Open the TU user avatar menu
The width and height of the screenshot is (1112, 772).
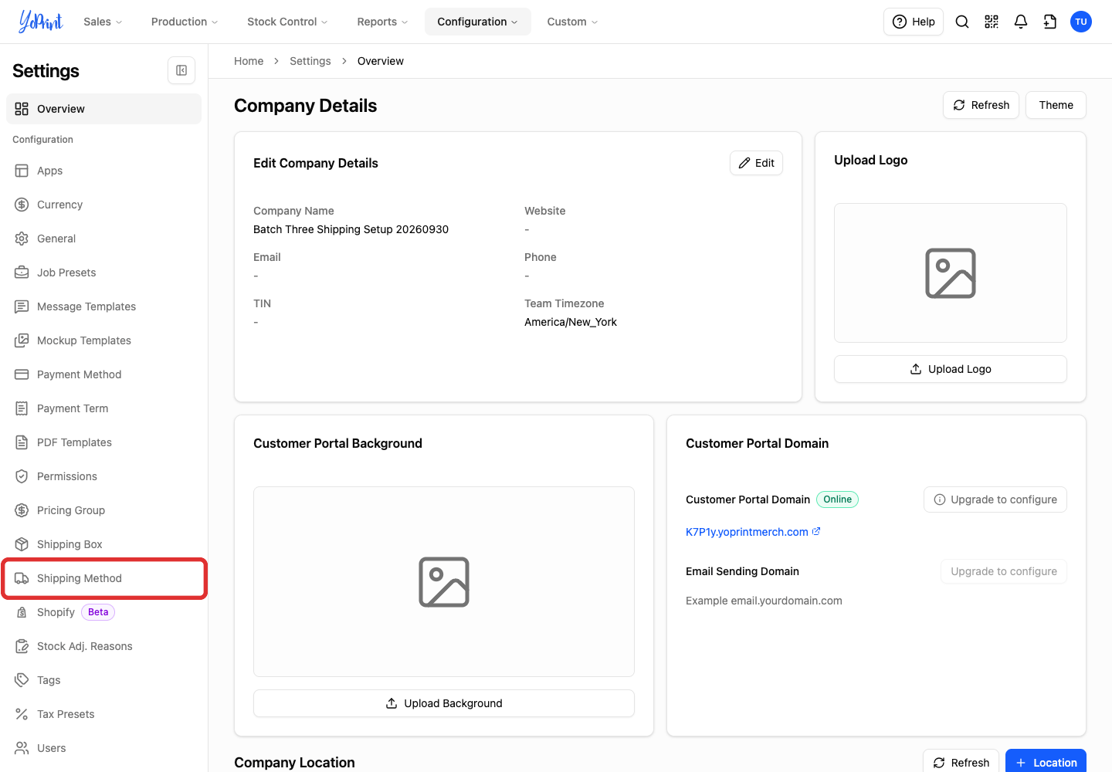1081,22
